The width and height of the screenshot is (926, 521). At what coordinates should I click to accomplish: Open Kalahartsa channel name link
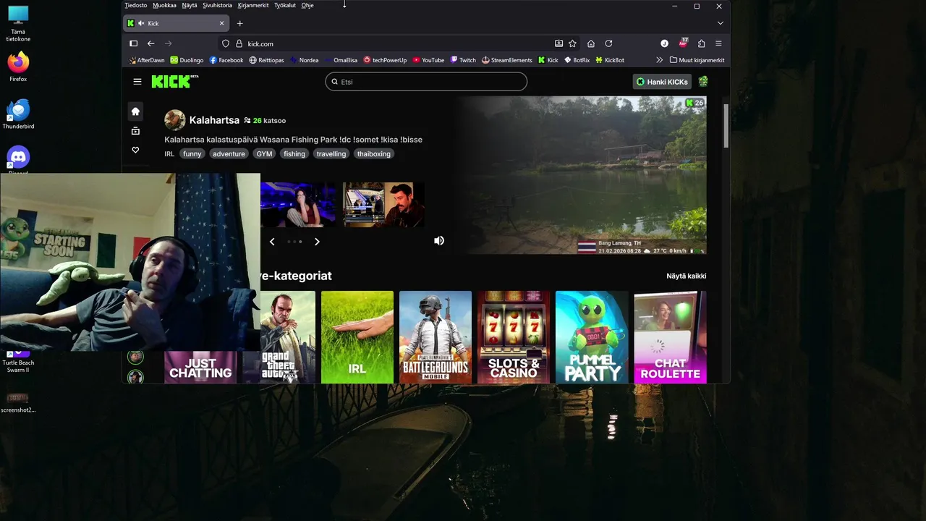point(214,120)
